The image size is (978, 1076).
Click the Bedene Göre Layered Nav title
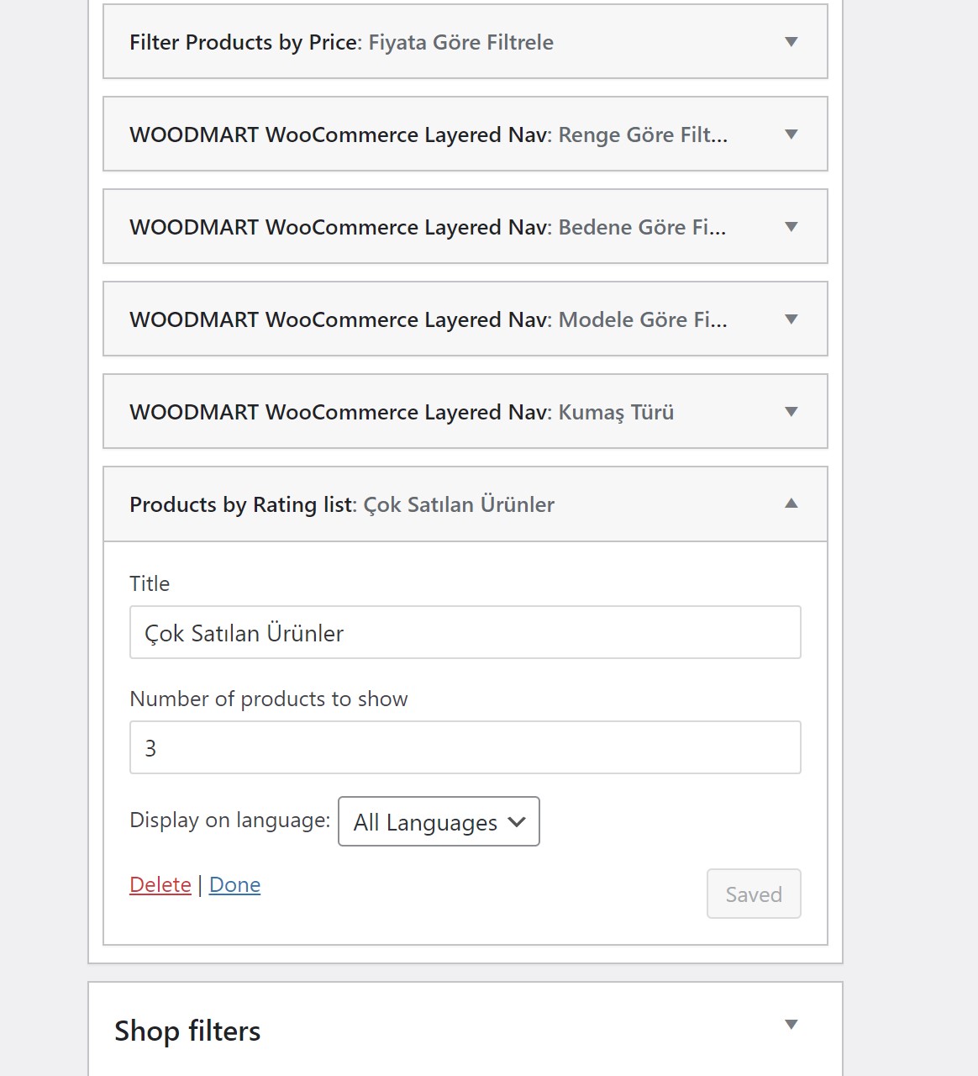click(x=428, y=227)
